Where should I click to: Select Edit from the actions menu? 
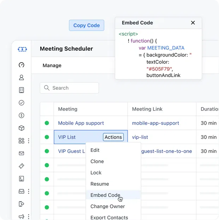[x=113, y=150]
